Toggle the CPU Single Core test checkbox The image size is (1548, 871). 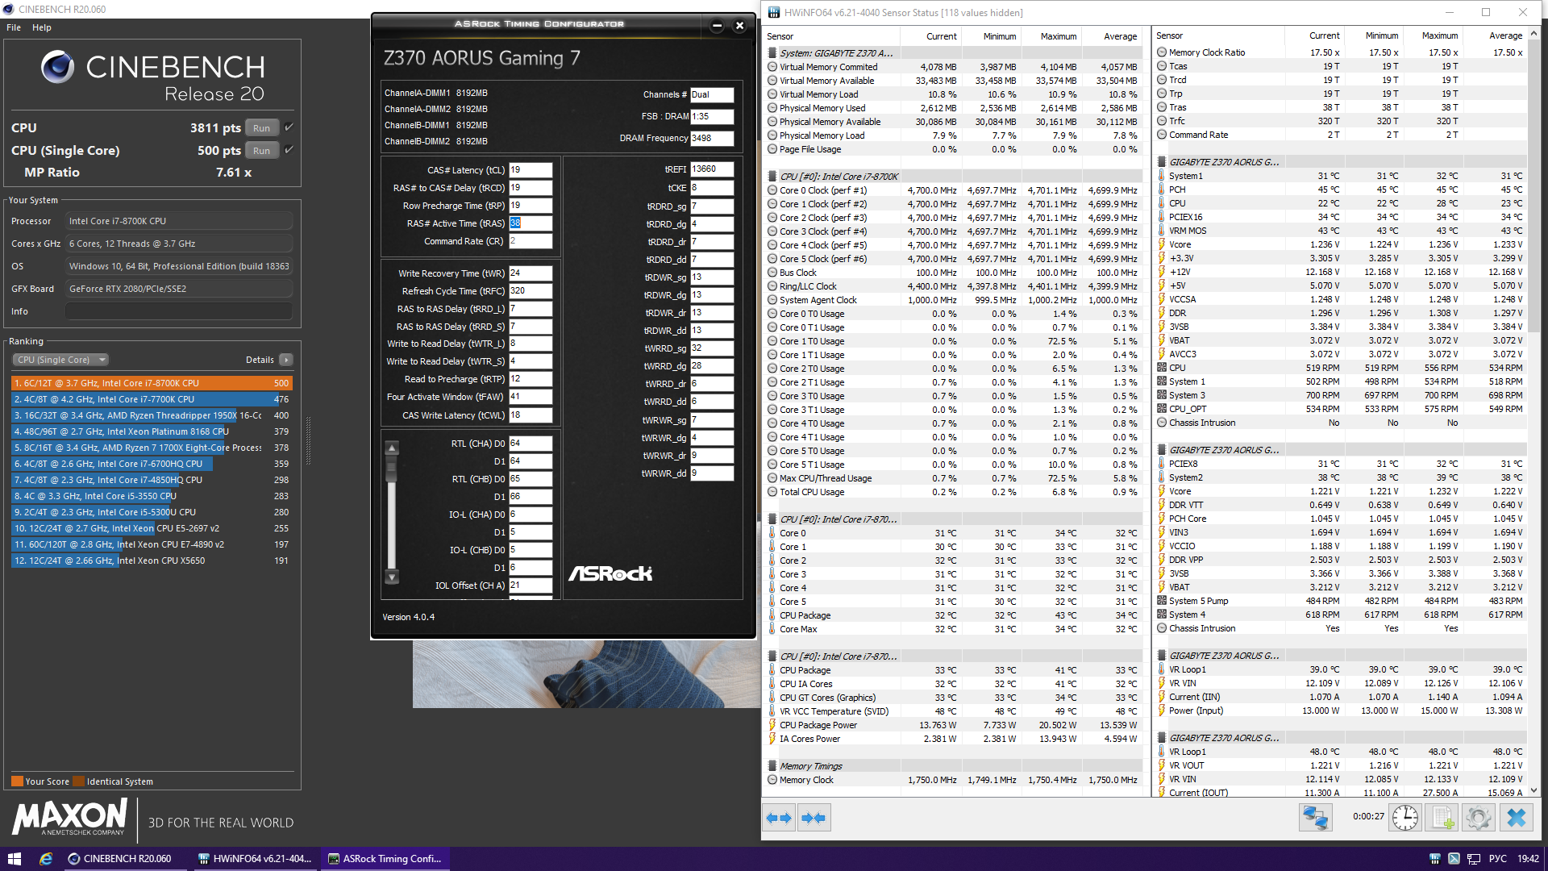coord(289,150)
